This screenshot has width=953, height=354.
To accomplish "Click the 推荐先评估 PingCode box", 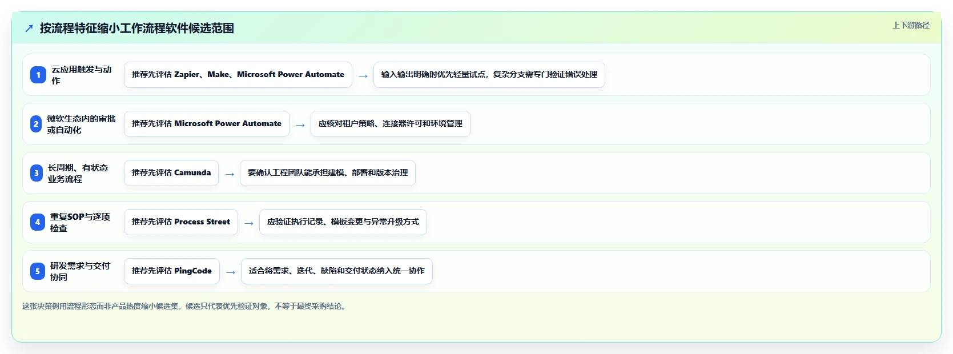I will [172, 271].
